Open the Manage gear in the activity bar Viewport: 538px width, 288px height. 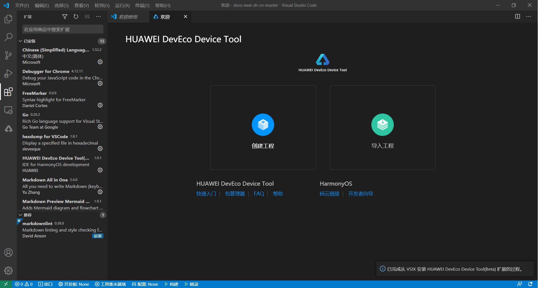[8, 271]
